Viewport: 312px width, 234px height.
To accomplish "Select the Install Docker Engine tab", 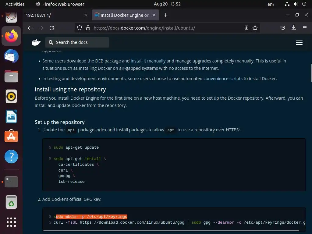I will click(x=125, y=15).
